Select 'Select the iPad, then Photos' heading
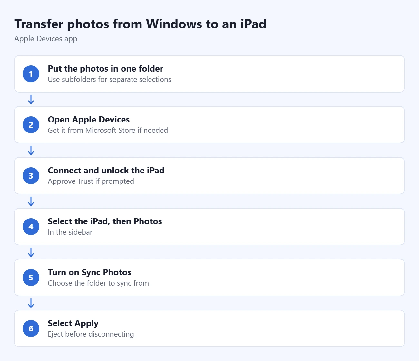419x361 pixels. point(105,221)
